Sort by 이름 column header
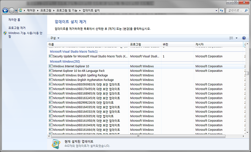 click(x=88, y=44)
